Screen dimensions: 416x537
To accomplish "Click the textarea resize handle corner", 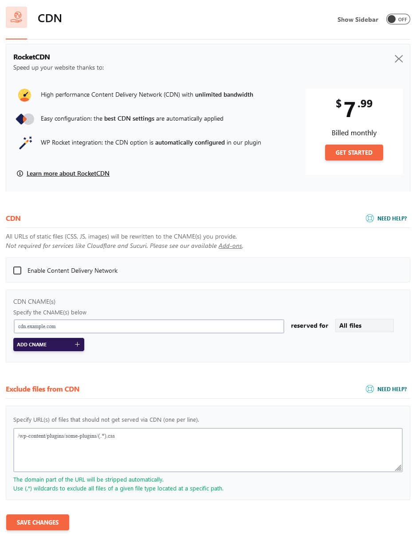I will (398, 467).
